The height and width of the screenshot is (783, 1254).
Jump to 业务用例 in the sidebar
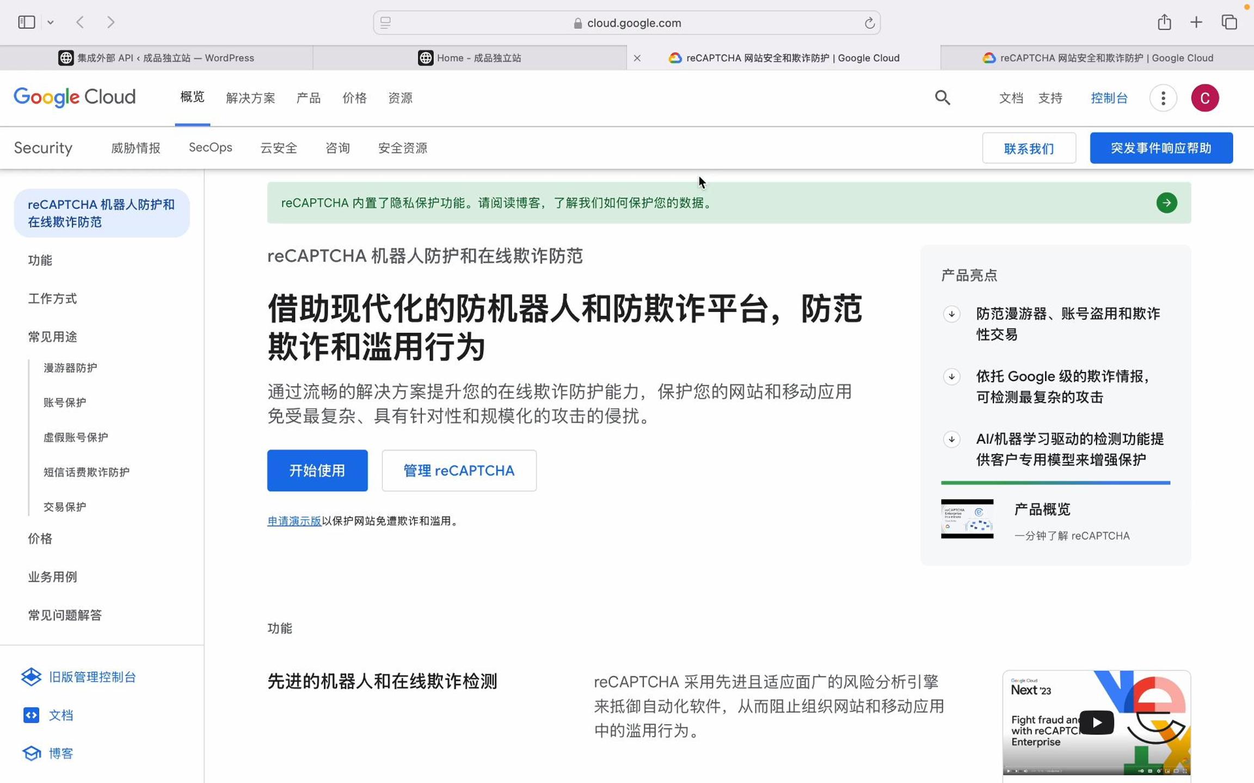pos(52,576)
